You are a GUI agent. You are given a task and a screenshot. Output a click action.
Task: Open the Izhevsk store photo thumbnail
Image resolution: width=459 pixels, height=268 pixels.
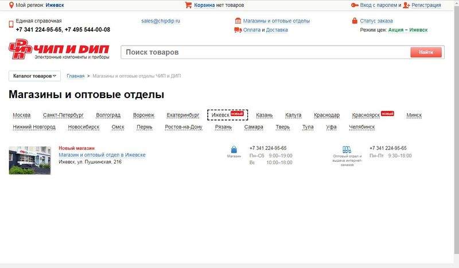point(30,161)
